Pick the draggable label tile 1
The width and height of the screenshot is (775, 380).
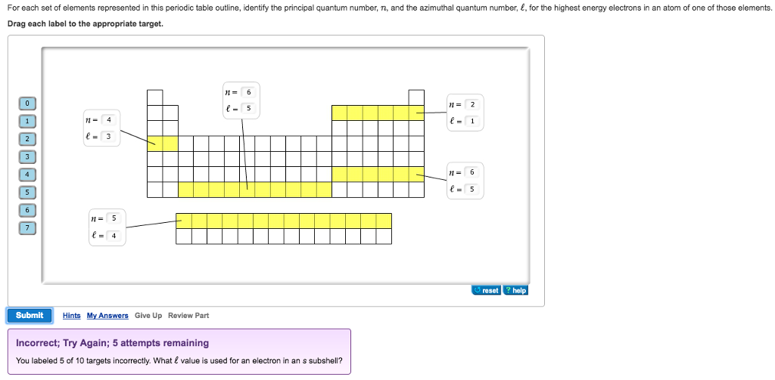[x=28, y=121]
